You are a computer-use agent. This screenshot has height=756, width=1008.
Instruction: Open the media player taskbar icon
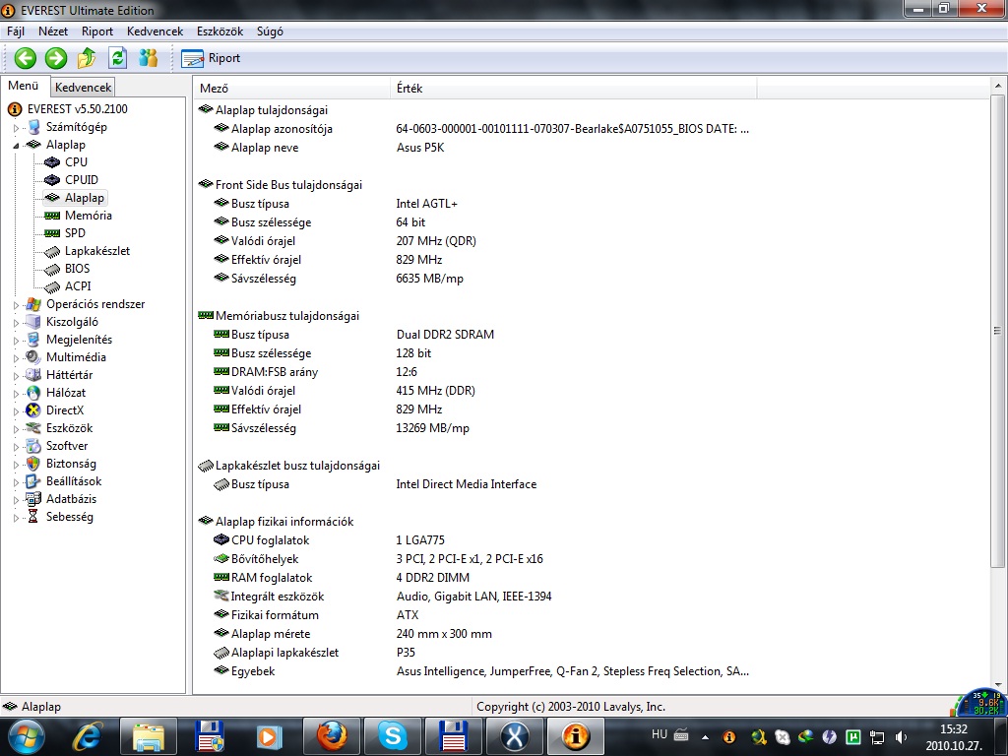point(270,736)
